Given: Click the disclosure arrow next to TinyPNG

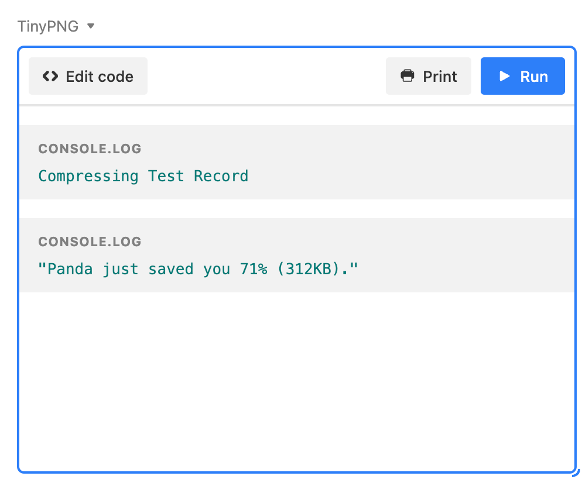Looking at the screenshot, I should (x=91, y=26).
